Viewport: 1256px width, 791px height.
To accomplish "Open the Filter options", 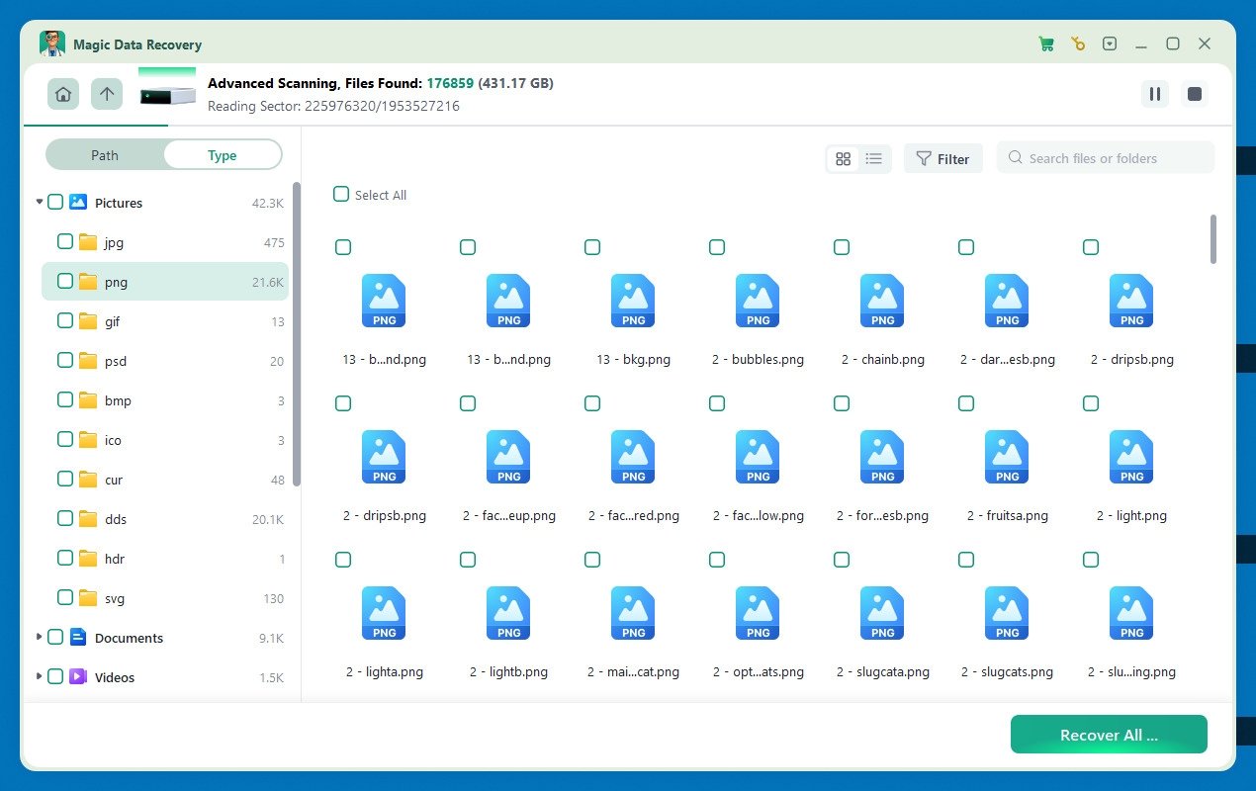I will pyautogui.click(x=942, y=158).
